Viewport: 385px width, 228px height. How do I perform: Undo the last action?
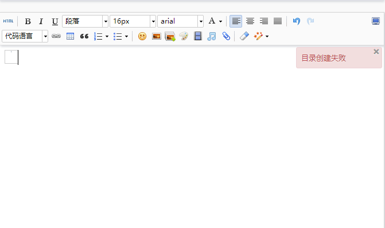[x=297, y=21]
